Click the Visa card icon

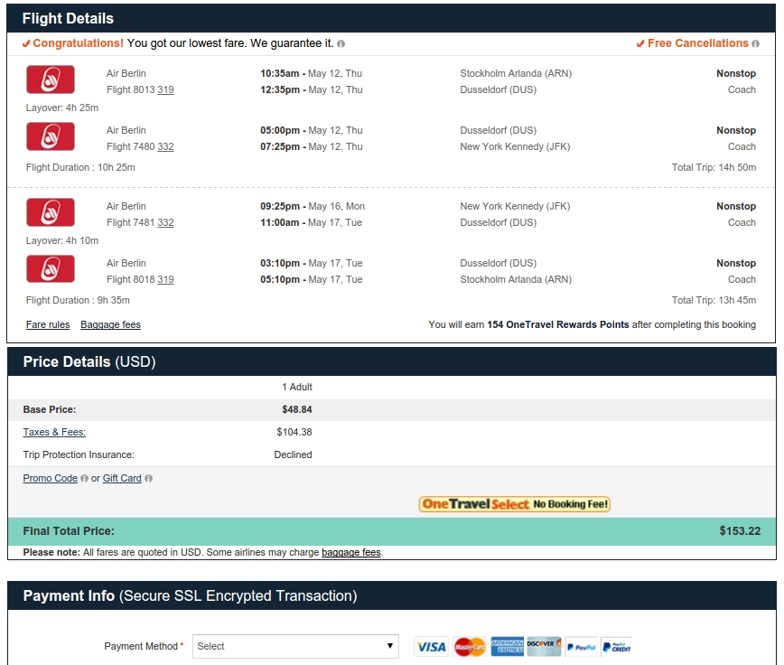(x=432, y=647)
